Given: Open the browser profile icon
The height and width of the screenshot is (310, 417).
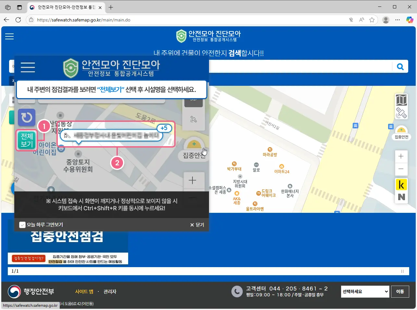Looking at the screenshot, I should (x=386, y=20).
